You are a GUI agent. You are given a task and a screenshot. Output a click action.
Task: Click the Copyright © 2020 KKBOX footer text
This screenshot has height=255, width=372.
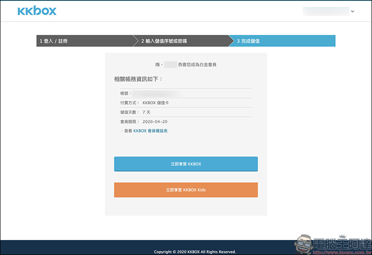[x=195, y=252]
